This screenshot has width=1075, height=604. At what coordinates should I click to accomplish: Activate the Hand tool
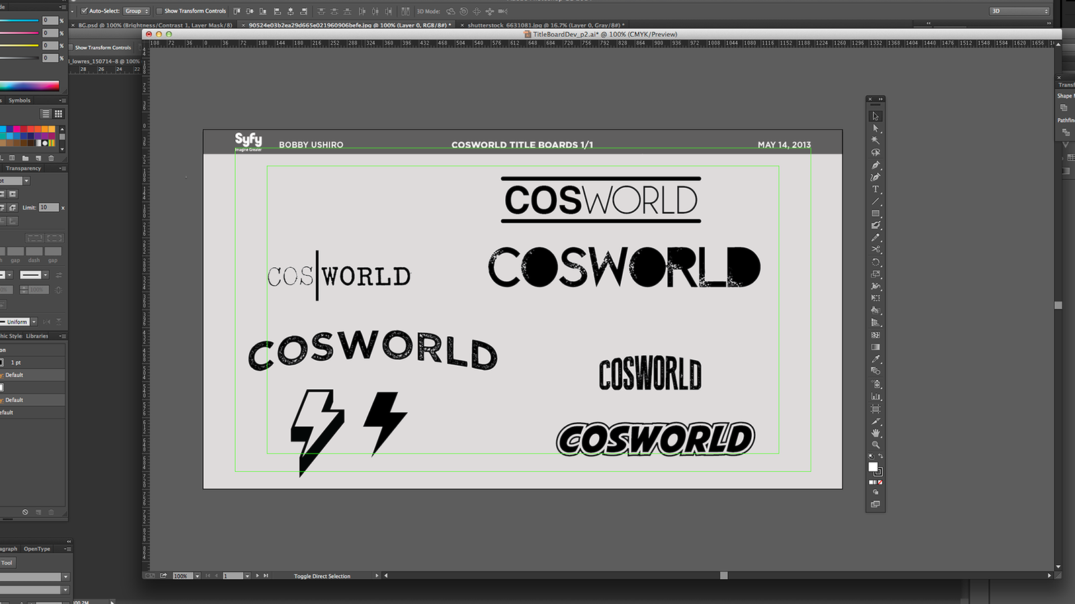[875, 433]
